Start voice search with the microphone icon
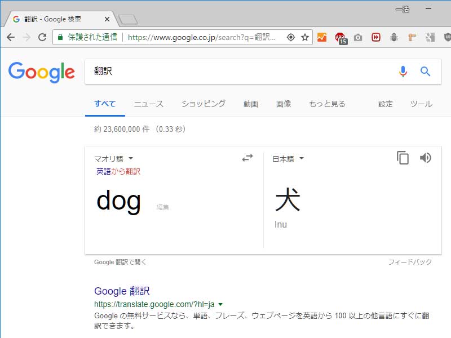The image size is (451, 338). coord(402,71)
